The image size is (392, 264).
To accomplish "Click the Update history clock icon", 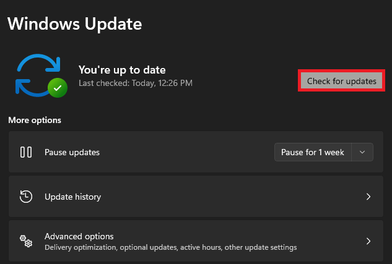I will point(26,197).
